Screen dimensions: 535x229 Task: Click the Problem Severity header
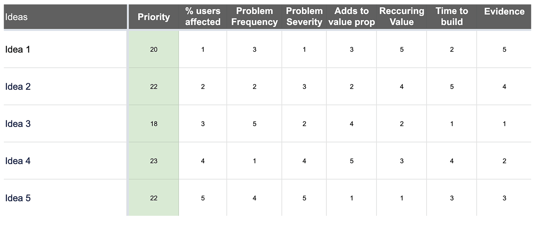point(304,17)
